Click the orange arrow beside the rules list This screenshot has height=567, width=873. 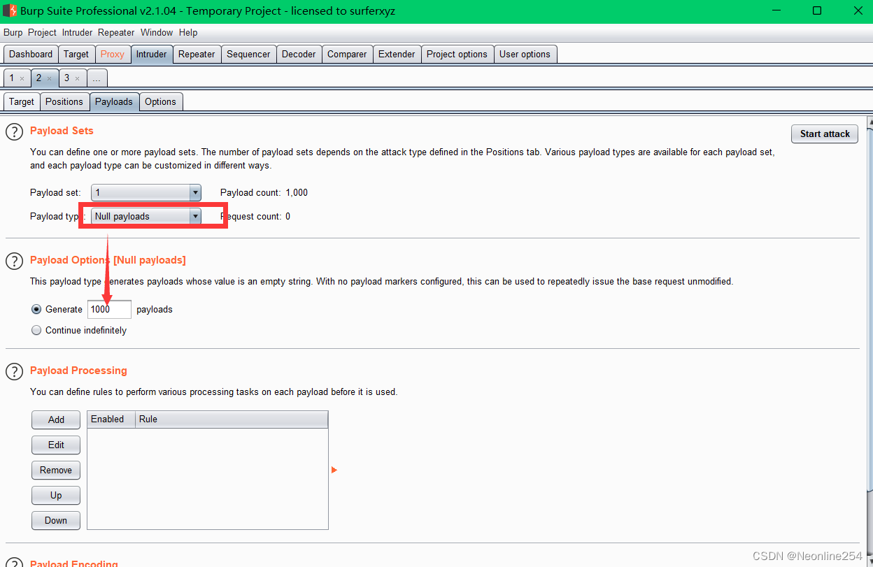(334, 470)
